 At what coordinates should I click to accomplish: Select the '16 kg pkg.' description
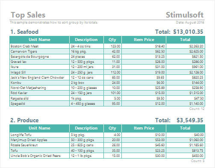(86, 51)
